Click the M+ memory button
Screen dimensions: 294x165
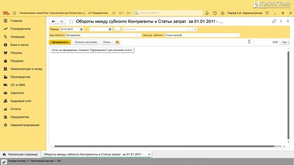(121, 13)
